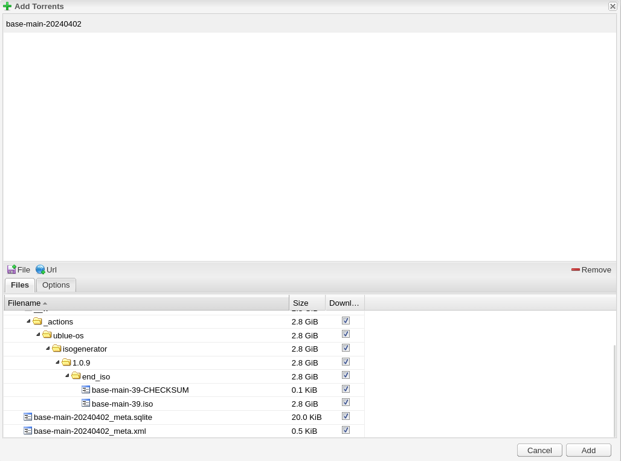Uncheck download for base-main-39.iso
This screenshot has width=621, height=461.
(x=346, y=403)
